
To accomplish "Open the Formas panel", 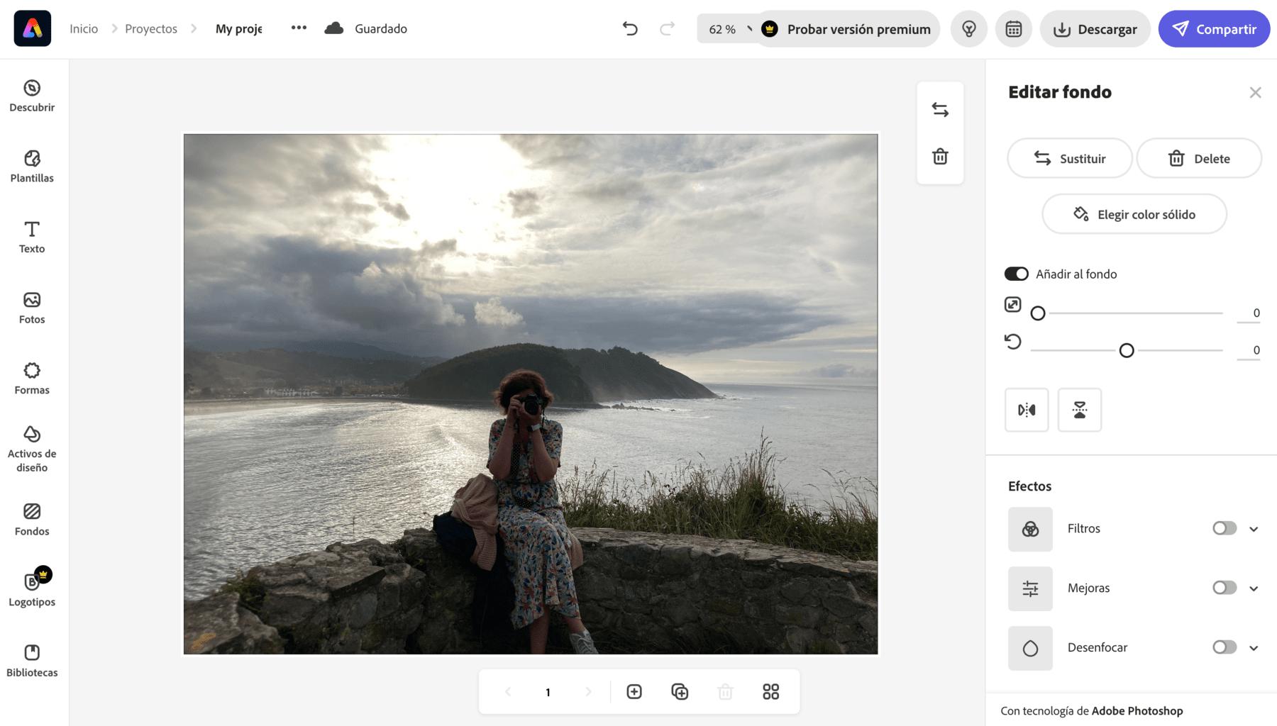I will 32,379.
